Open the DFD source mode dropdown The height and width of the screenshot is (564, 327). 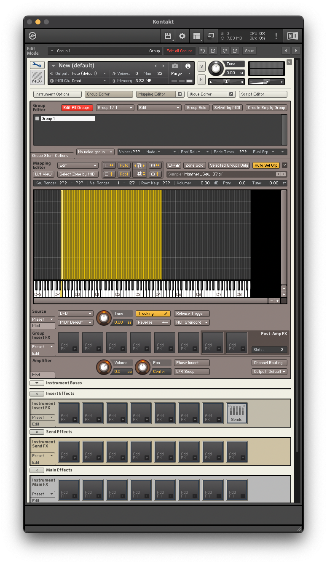[75, 314]
